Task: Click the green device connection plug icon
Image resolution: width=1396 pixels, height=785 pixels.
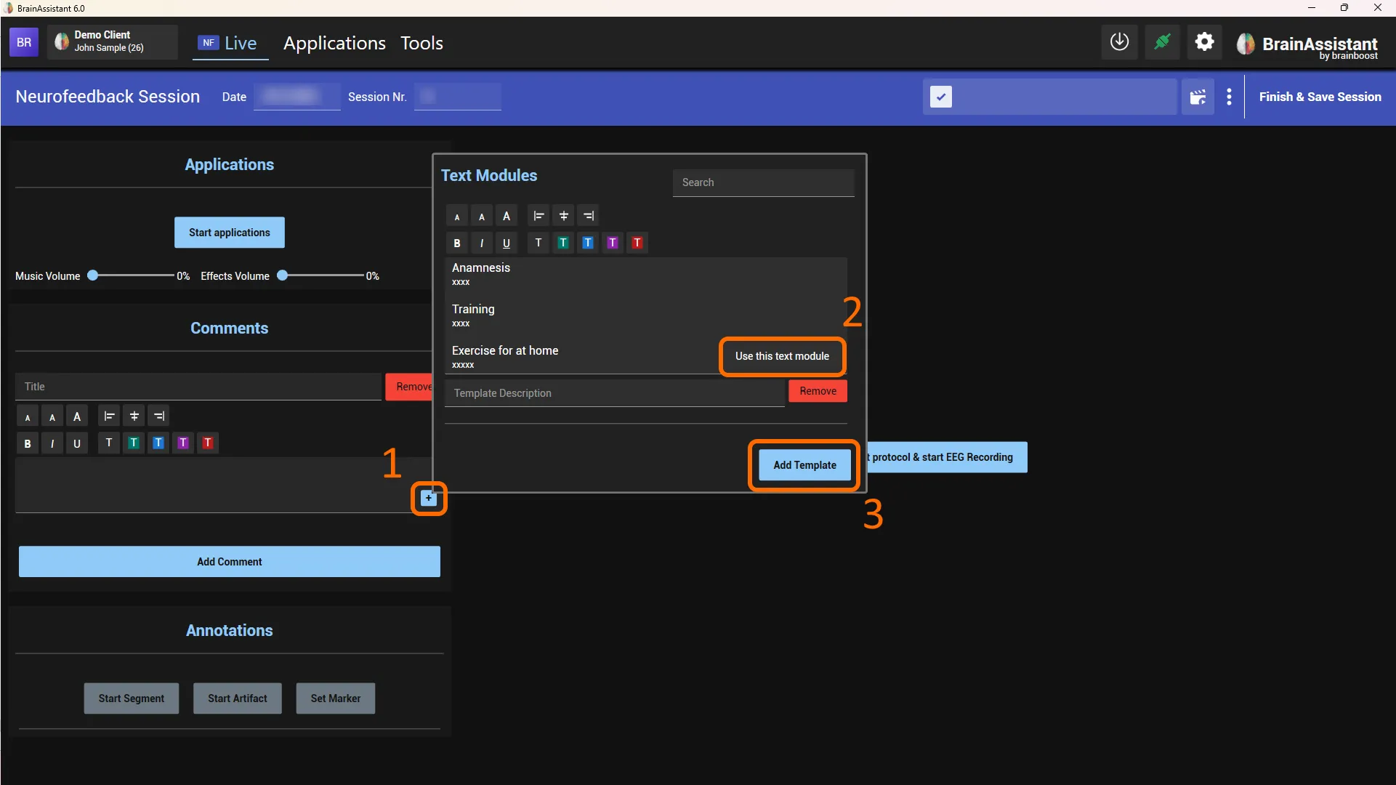Action: pyautogui.click(x=1162, y=42)
